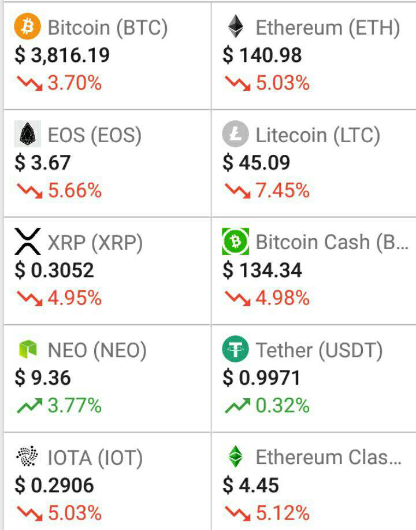Open the Ethereum (ETH) name link
Image resolution: width=416 pixels, height=530 pixels.
pos(328,27)
